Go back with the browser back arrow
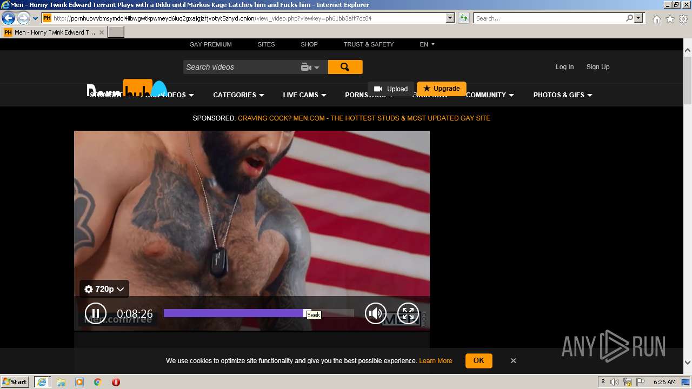Viewport: 692px width, 389px height. pos(8,18)
